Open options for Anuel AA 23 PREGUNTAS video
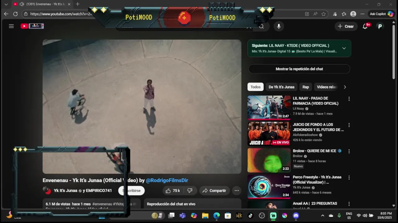The height and width of the screenshot is (223, 398). (x=349, y=204)
